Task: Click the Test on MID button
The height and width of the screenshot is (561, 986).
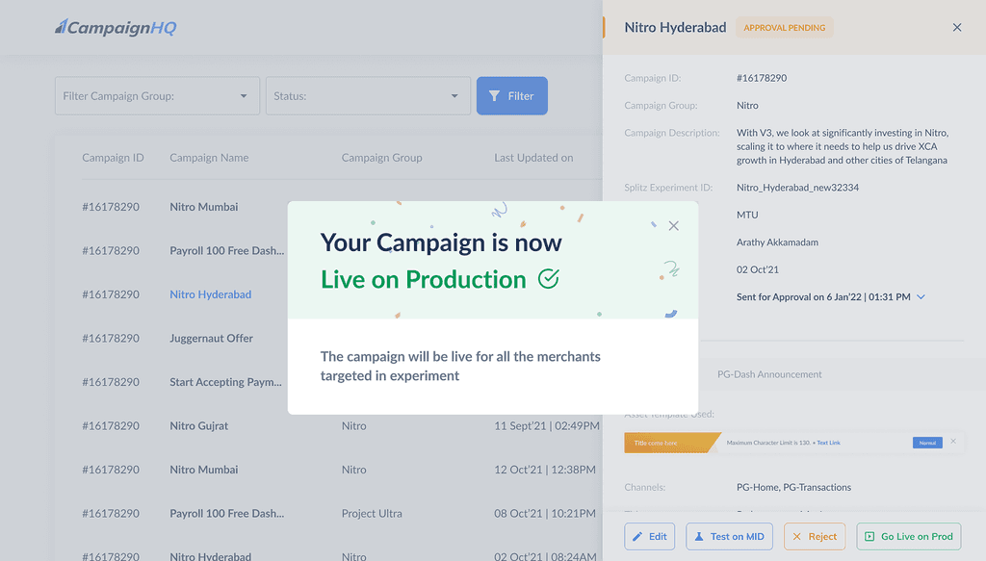Action: pos(730,537)
